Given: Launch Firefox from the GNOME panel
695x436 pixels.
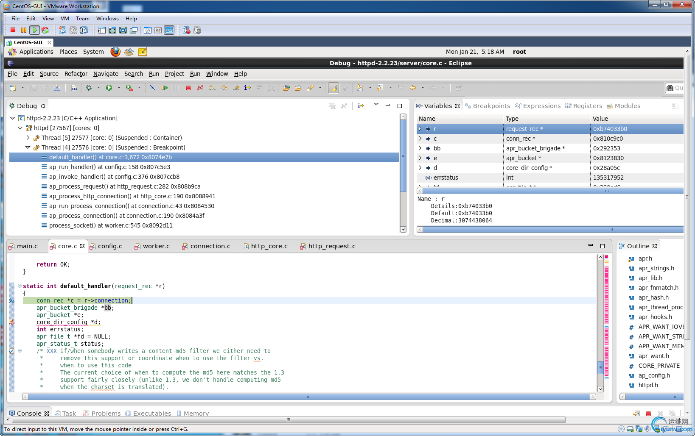Looking at the screenshot, I should (115, 52).
